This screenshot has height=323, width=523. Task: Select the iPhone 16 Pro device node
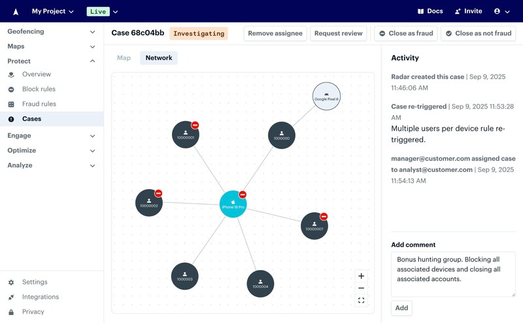[233, 204]
